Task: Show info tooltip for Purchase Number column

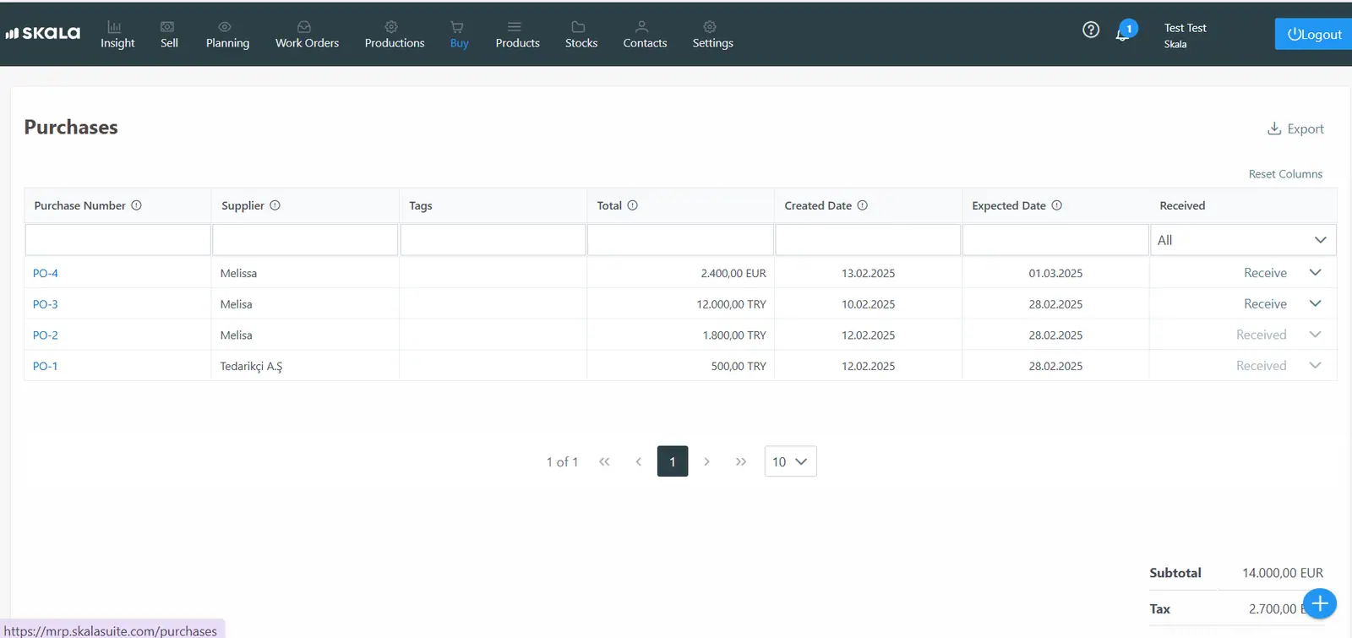Action: pyautogui.click(x=137, y=205)
